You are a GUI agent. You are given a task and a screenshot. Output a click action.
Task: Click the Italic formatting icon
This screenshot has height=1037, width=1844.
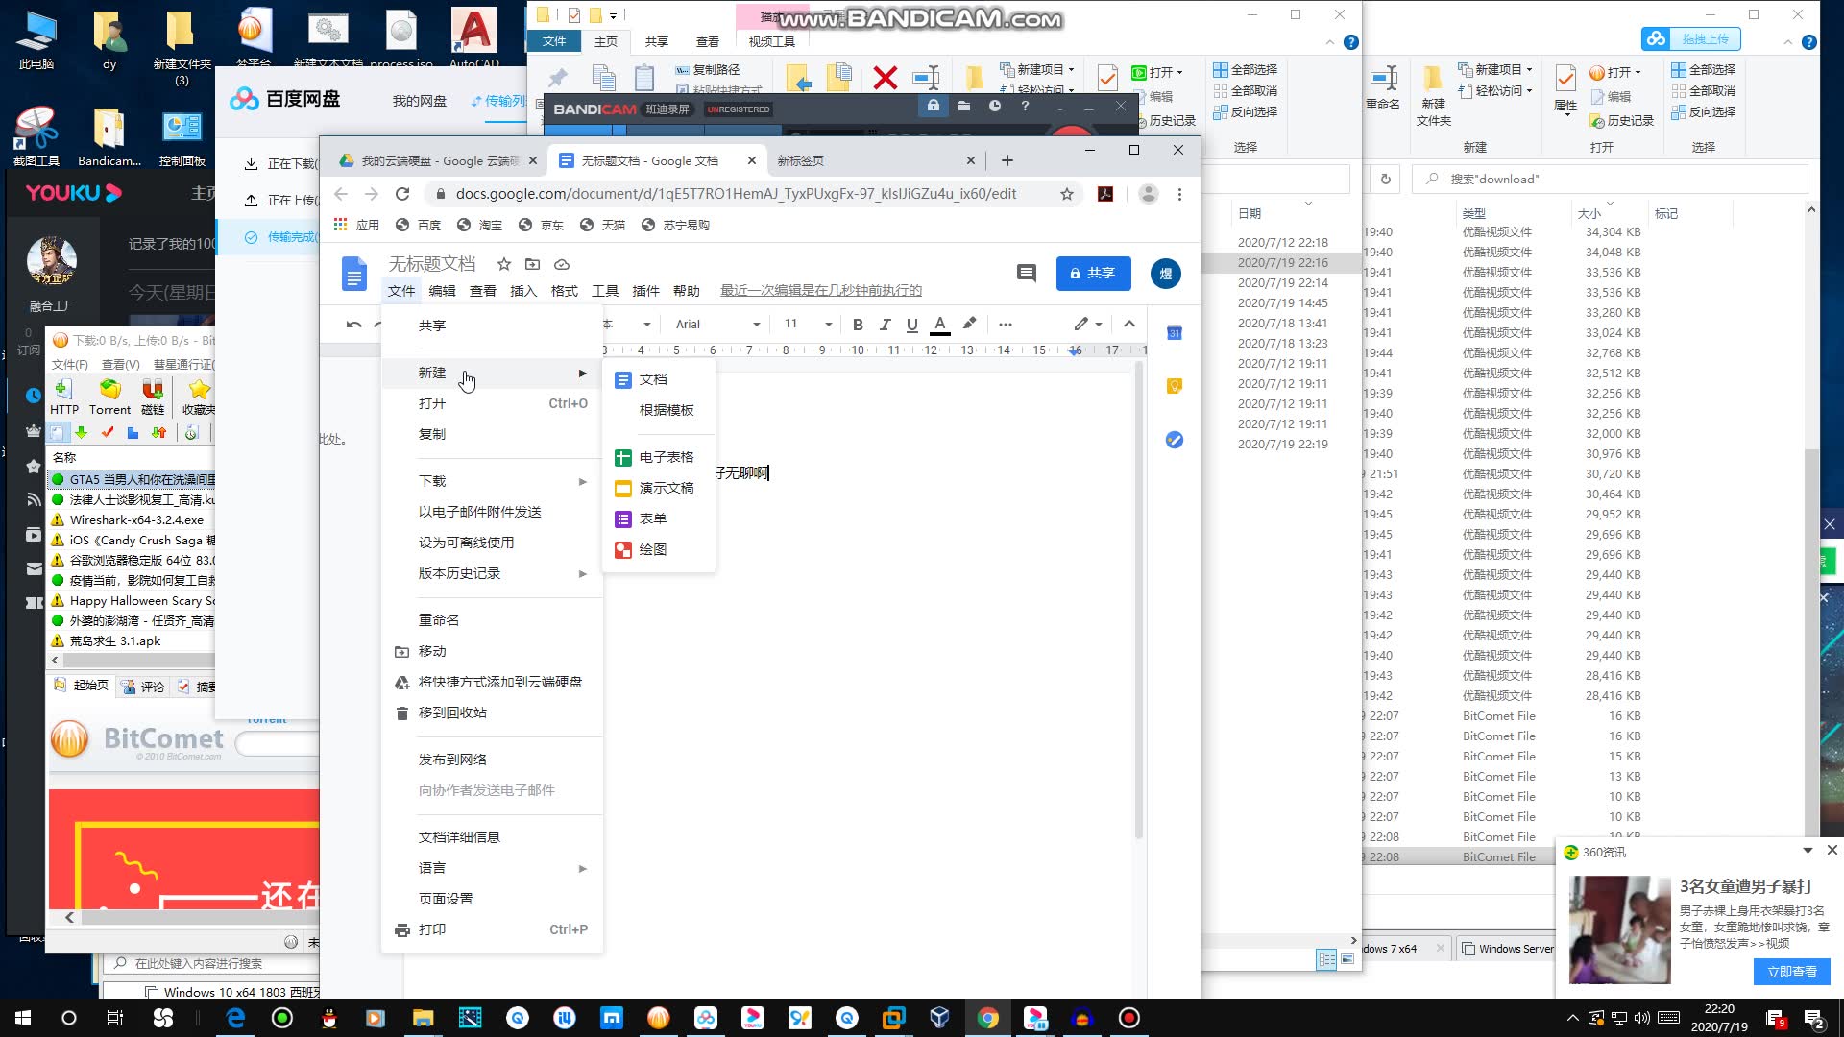[886, 325]
